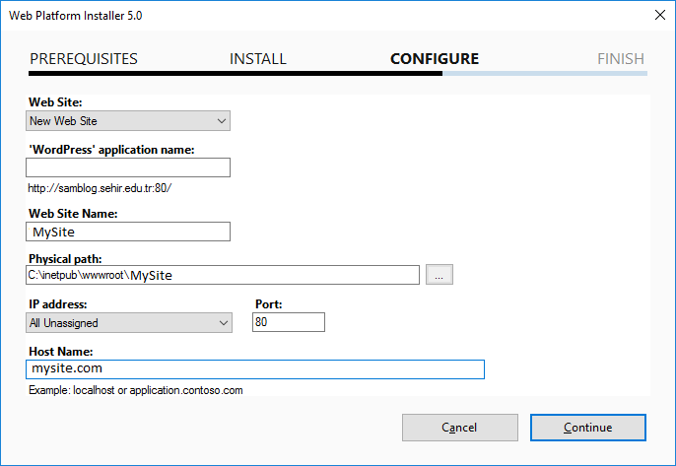
Task: Select the FINISH step tab
Action: tap(621, 59)
